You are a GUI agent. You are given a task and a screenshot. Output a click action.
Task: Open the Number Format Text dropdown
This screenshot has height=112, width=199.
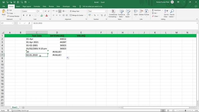coord(105,11)
